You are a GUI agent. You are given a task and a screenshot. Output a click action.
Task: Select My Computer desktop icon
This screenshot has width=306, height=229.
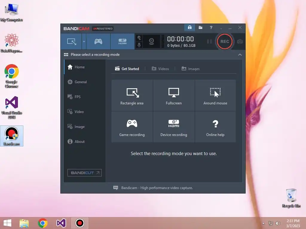coord(12,12)
